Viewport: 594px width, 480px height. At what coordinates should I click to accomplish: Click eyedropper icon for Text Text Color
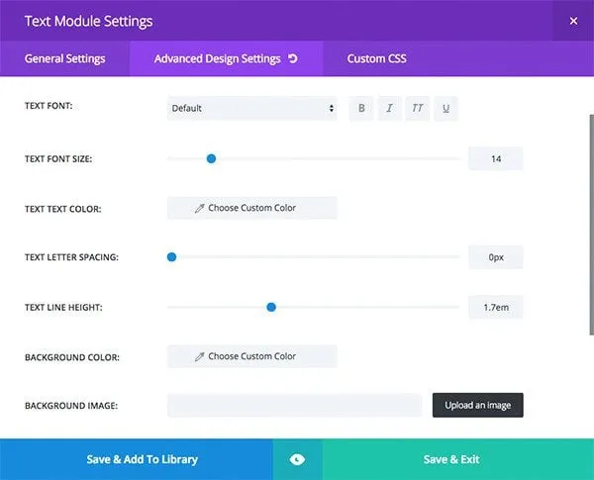(199, 209)
